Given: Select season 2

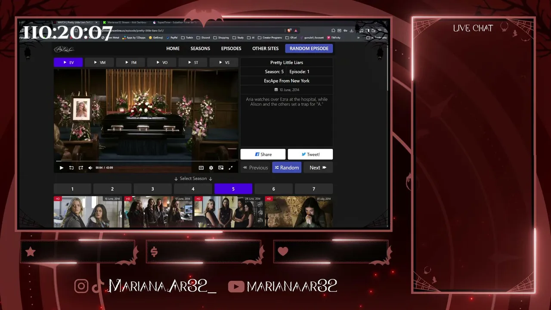Looking at the screenshot, I should coord(112,189).
